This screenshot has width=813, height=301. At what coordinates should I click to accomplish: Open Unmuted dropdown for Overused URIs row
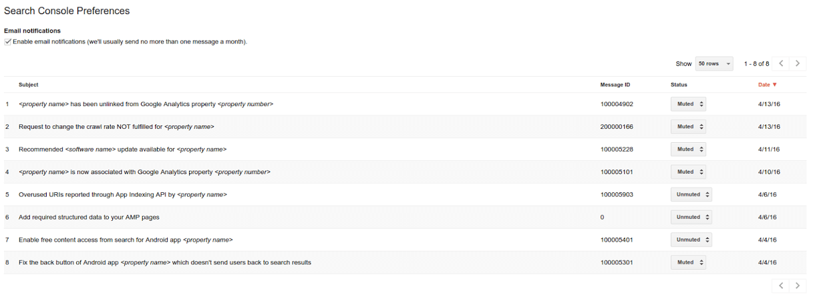click(x=691, y=195)
